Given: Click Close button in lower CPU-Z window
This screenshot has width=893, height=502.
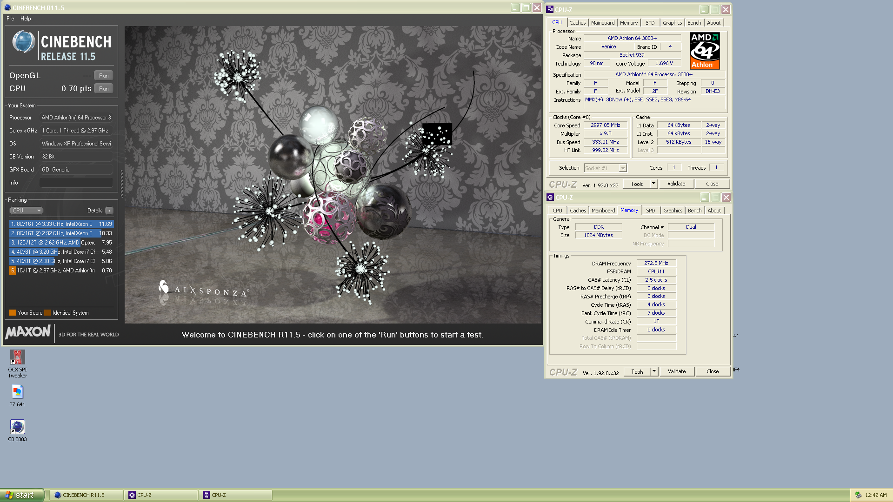Looking at the screenshot, I should 713,372.
